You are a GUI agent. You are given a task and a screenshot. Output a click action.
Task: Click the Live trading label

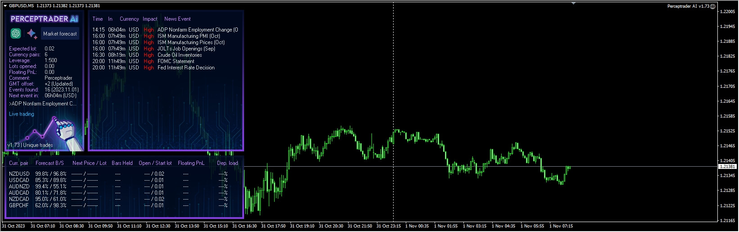tap(21, 114)
